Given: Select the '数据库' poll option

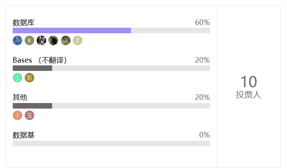Looking at the screenshot, I should (x=24, y=23).
